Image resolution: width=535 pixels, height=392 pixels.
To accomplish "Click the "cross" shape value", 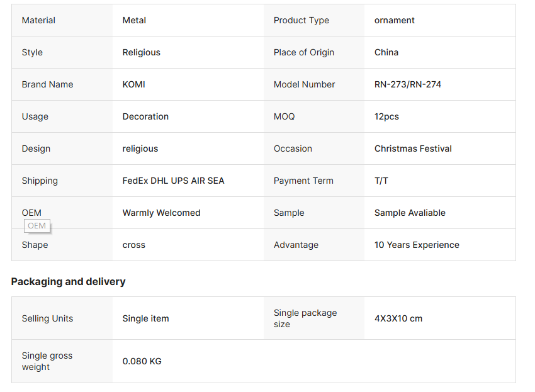I will pos(133,245).
